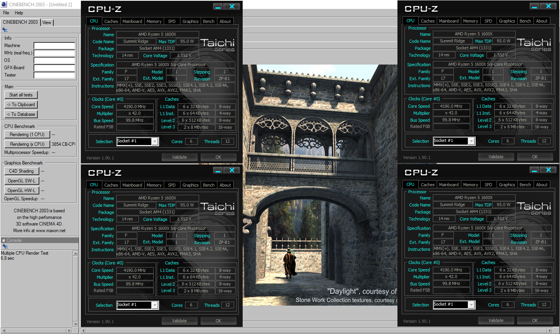Click Validate in bottom-right CPU-Z window
Screen dimensions: 560x334
click(496, 320)
